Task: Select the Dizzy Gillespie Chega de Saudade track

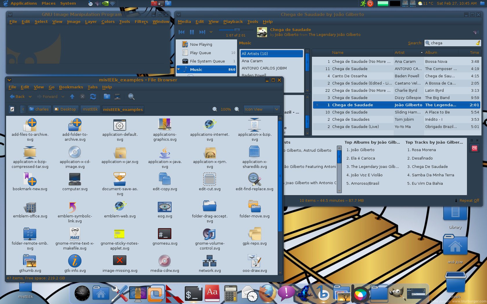Action: [x=396, y=98]
